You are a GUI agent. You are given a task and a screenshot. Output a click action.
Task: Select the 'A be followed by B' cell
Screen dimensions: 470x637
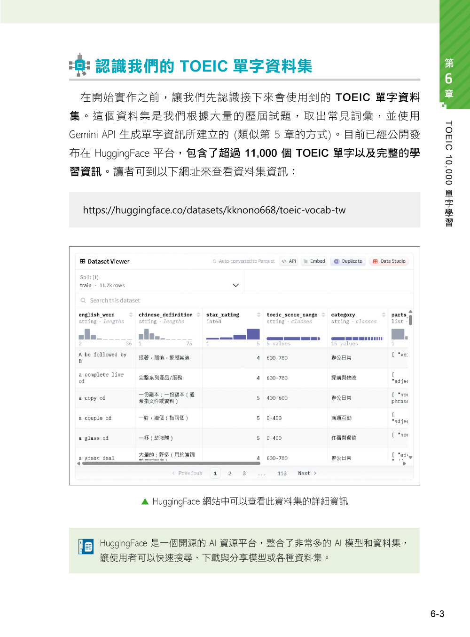[105, 358]
